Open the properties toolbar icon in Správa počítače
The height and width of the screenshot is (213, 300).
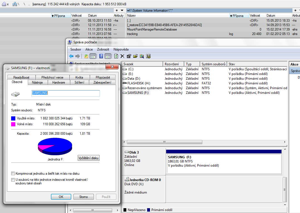129,56
